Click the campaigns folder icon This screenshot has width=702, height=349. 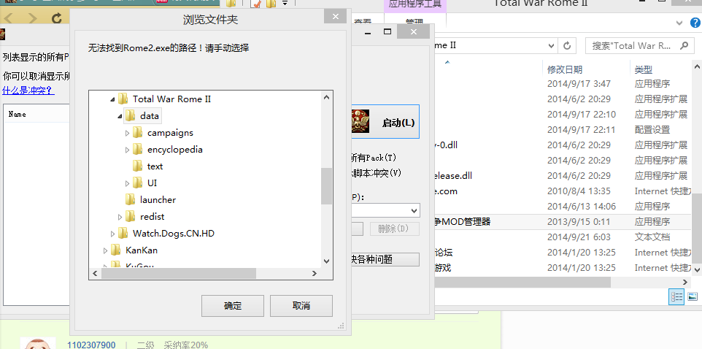tap(137, 133)
